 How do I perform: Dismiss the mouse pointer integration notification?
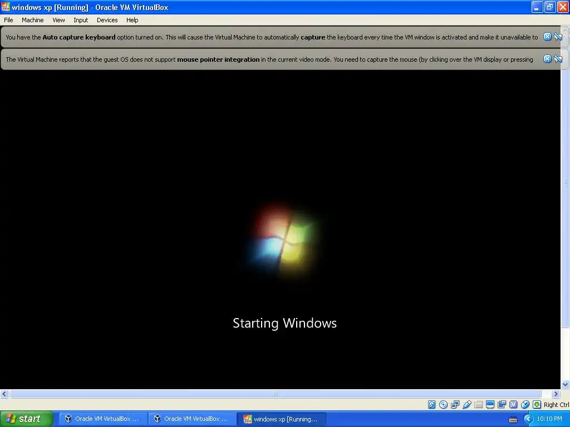pos(547,59)
